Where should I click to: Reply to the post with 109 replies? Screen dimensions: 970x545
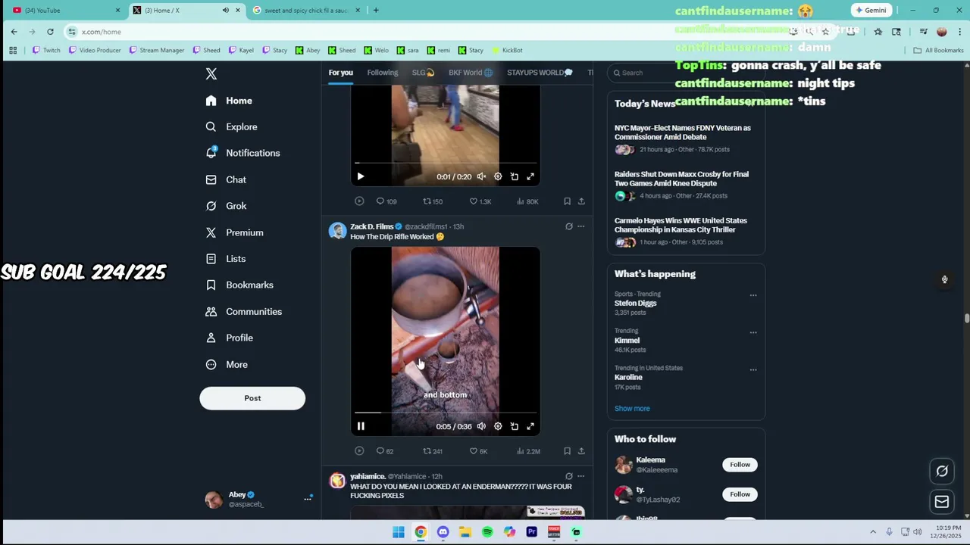coord(386,201)
